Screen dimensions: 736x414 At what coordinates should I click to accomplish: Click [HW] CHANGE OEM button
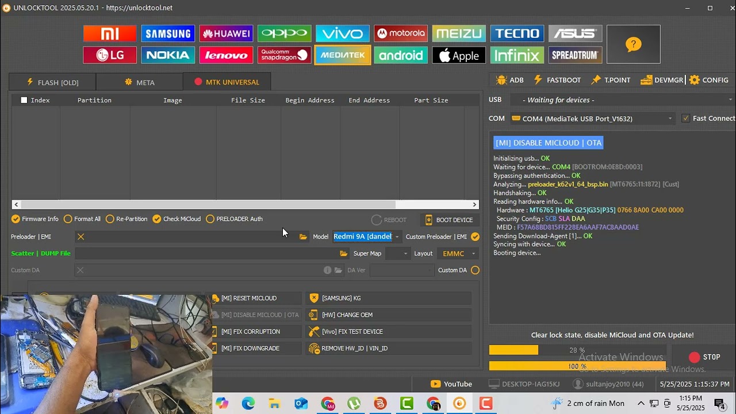[389, 315]
